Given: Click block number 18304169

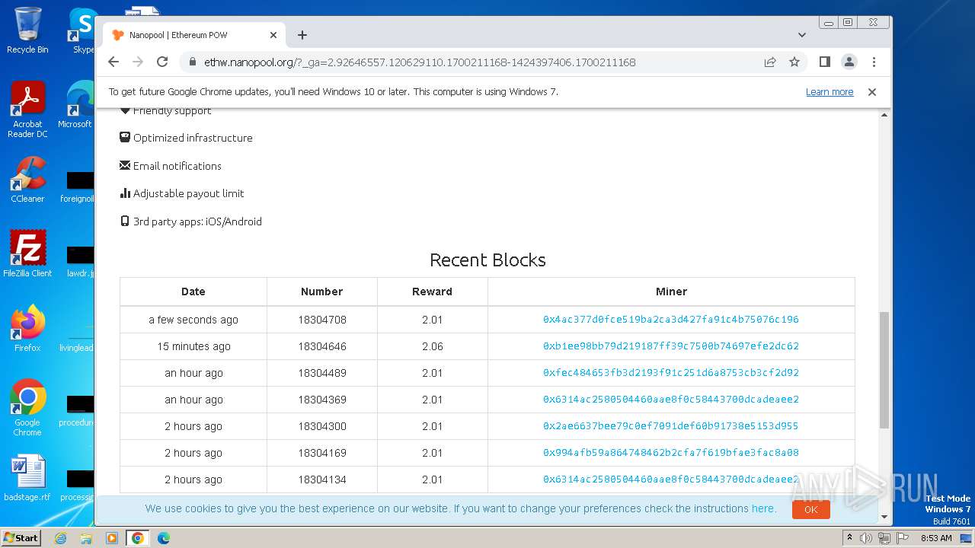Looking at the screenshot, I should 322,453.
